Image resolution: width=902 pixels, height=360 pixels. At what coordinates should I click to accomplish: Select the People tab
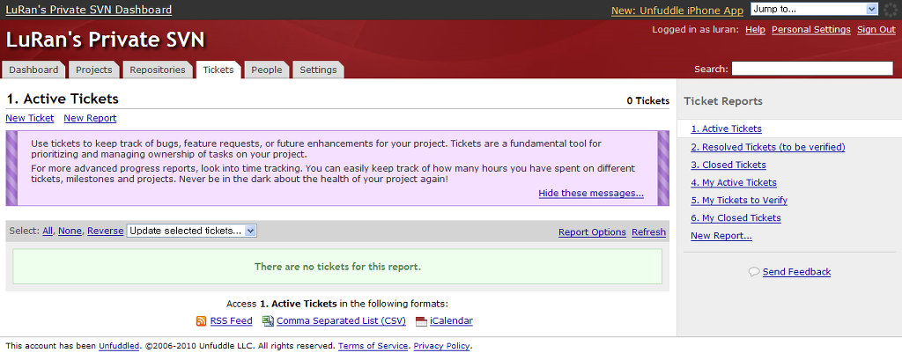(x=266, y=70)
